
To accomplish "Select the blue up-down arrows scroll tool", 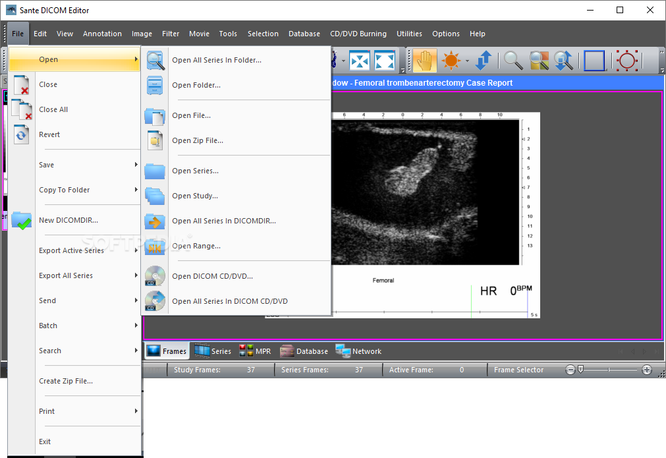I will (484, 61).
